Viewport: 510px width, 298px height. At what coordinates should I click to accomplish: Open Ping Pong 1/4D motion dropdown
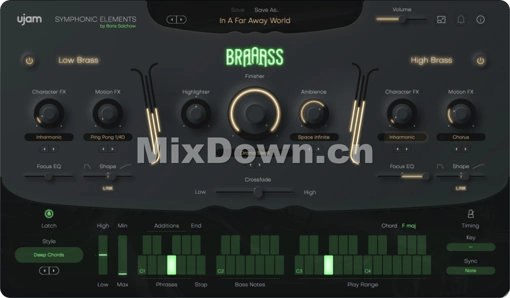[107, 137]
